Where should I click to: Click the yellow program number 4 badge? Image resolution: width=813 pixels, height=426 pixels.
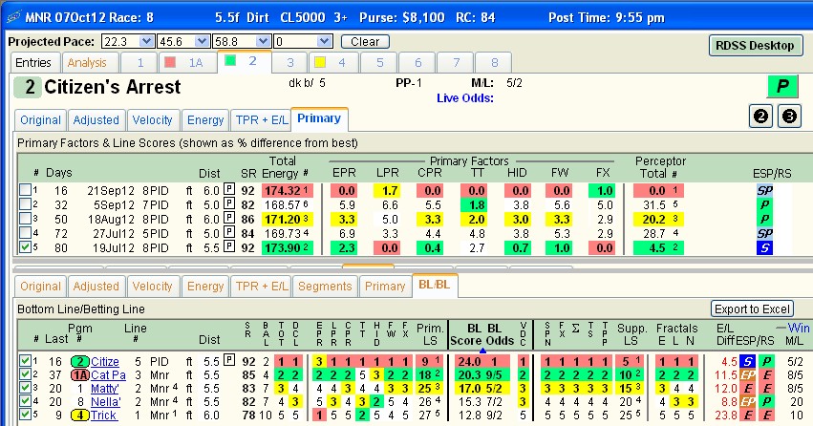pos(80,415)
